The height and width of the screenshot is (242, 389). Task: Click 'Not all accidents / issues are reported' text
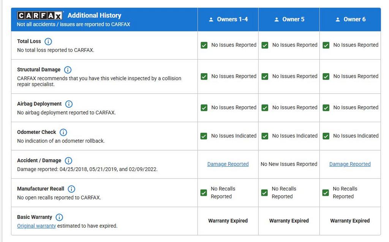(x=73, y=24)
